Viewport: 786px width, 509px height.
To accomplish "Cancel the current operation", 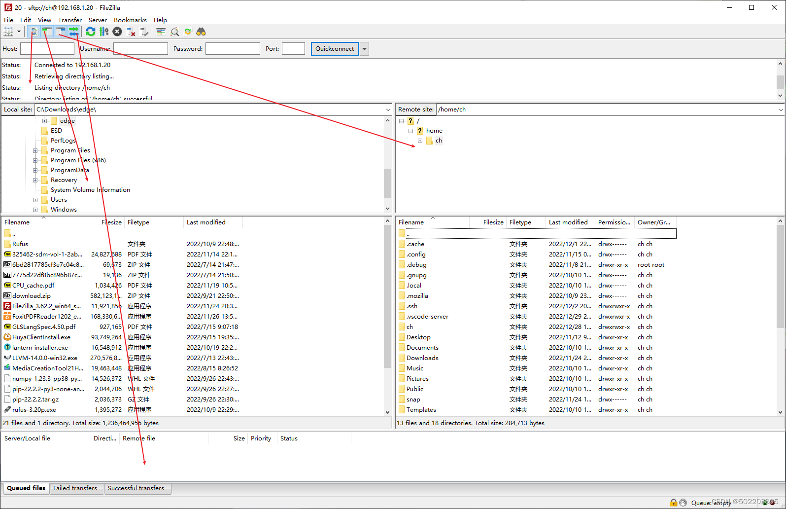I will 117,32.
